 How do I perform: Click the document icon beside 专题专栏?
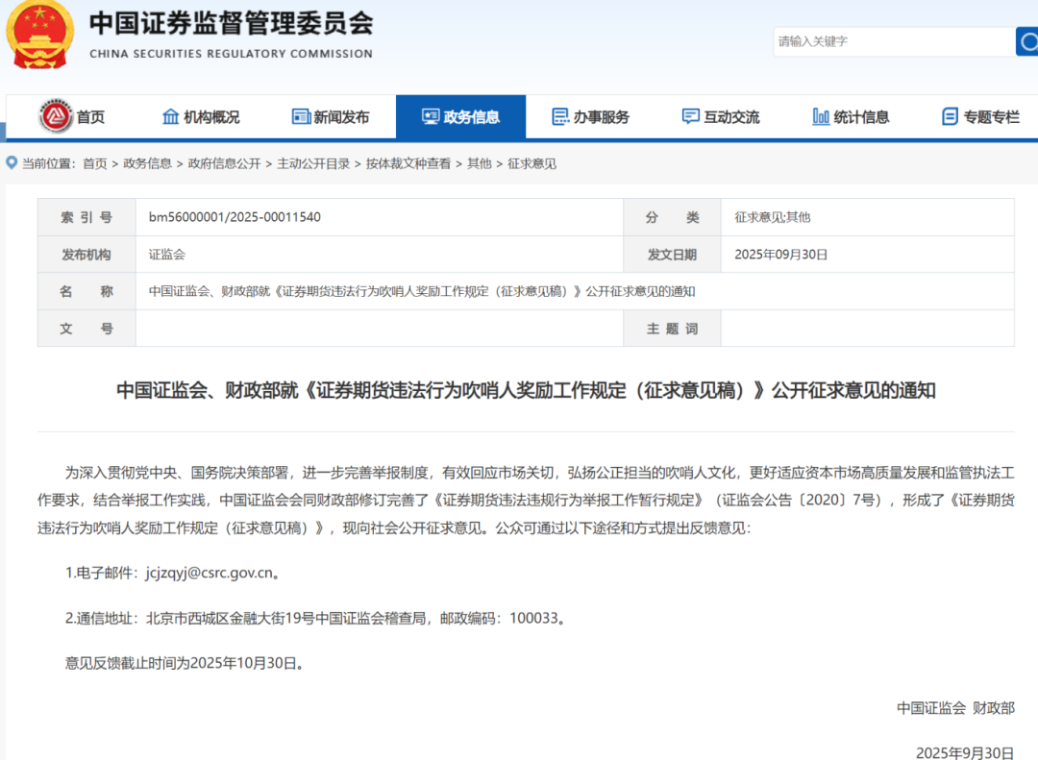coord(950,117)
